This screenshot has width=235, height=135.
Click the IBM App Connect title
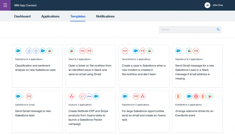(x=25, y=5)
